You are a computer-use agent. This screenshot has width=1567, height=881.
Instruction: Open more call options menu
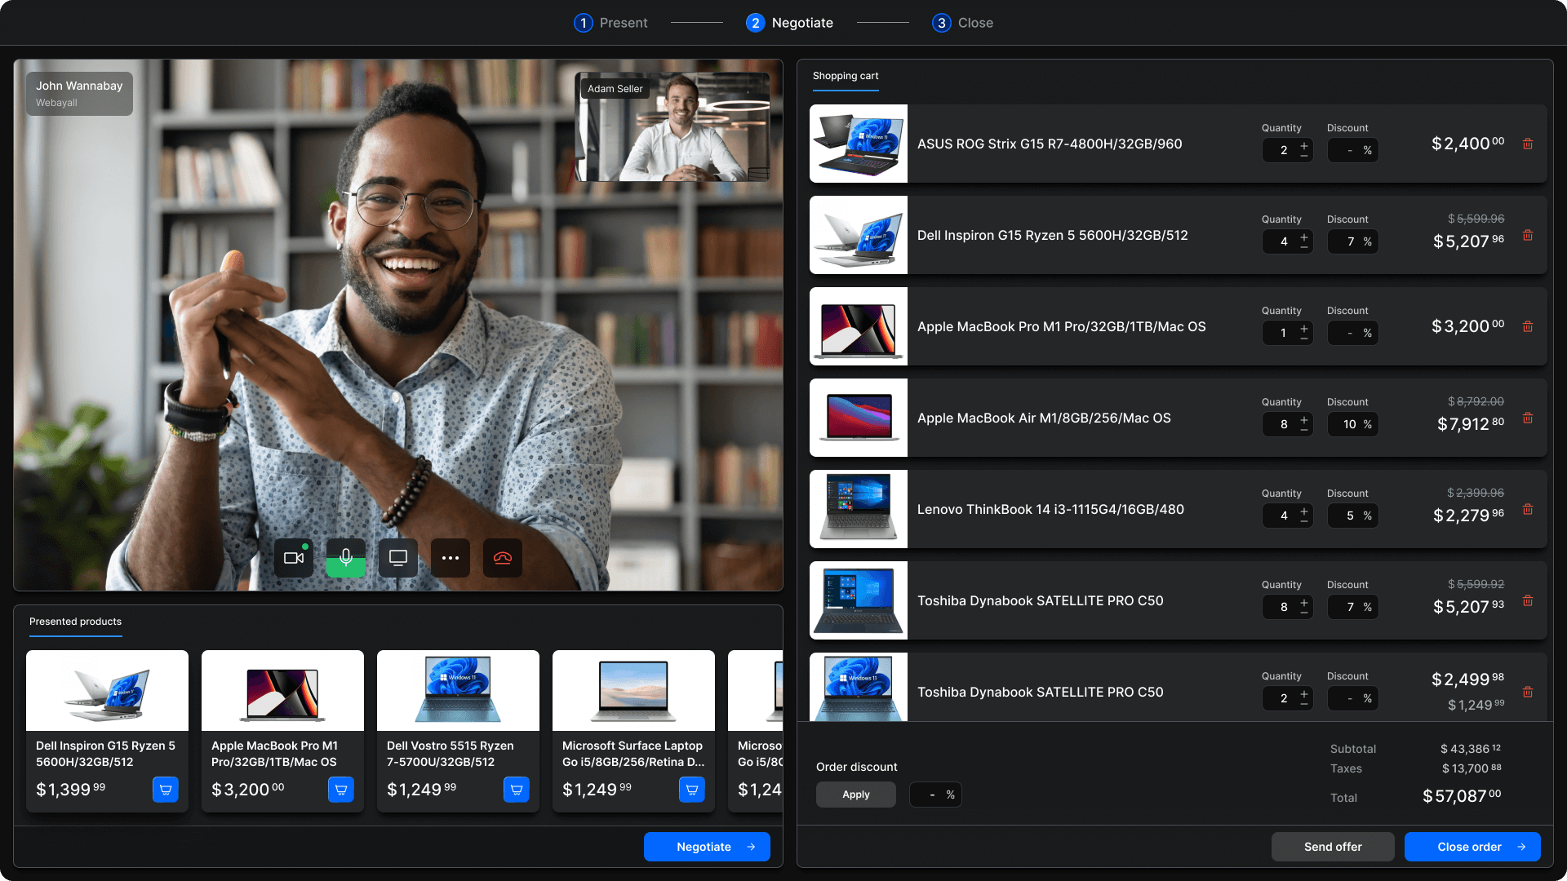(451, 558)
